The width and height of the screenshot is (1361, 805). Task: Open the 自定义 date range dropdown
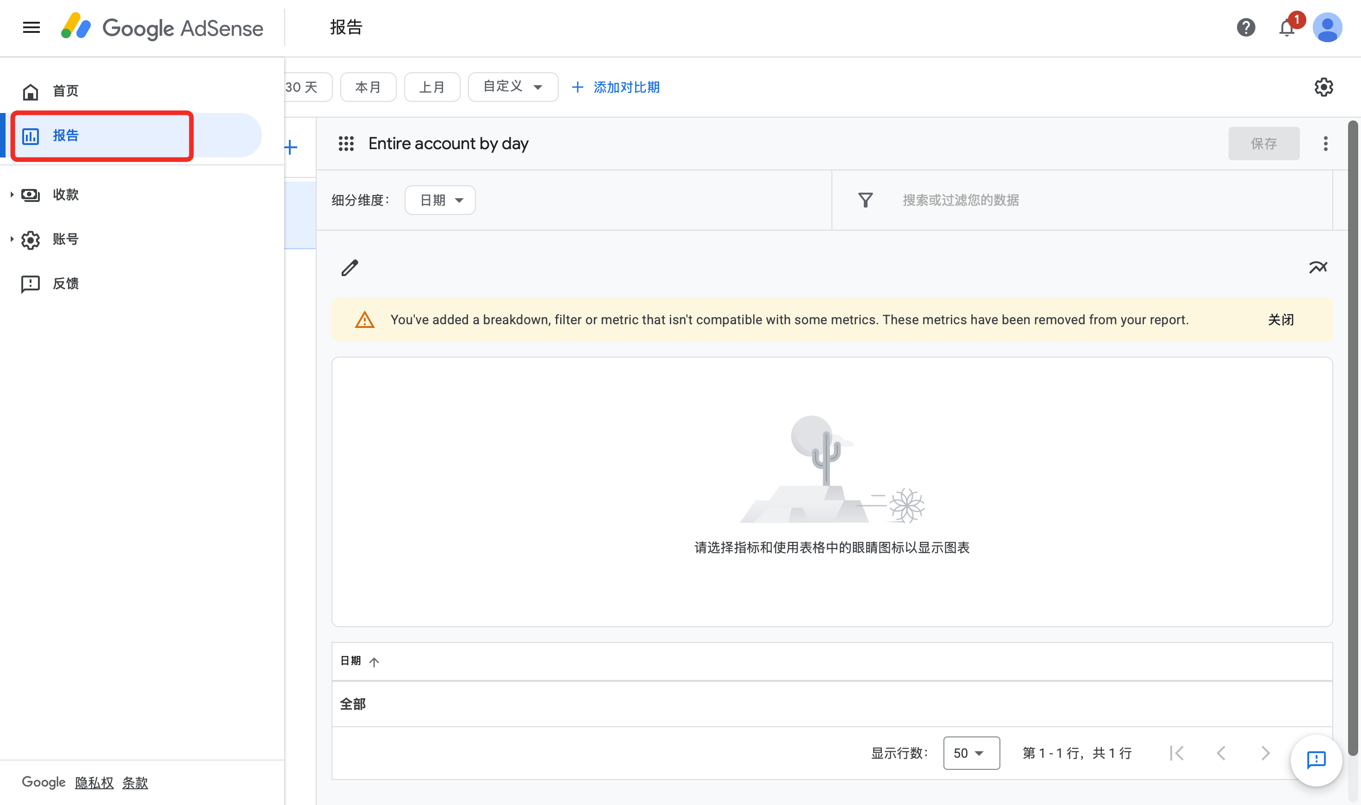(513, 87)
